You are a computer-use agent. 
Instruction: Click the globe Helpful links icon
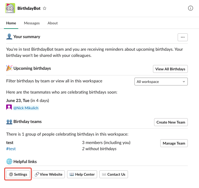[x=9, y=162]
